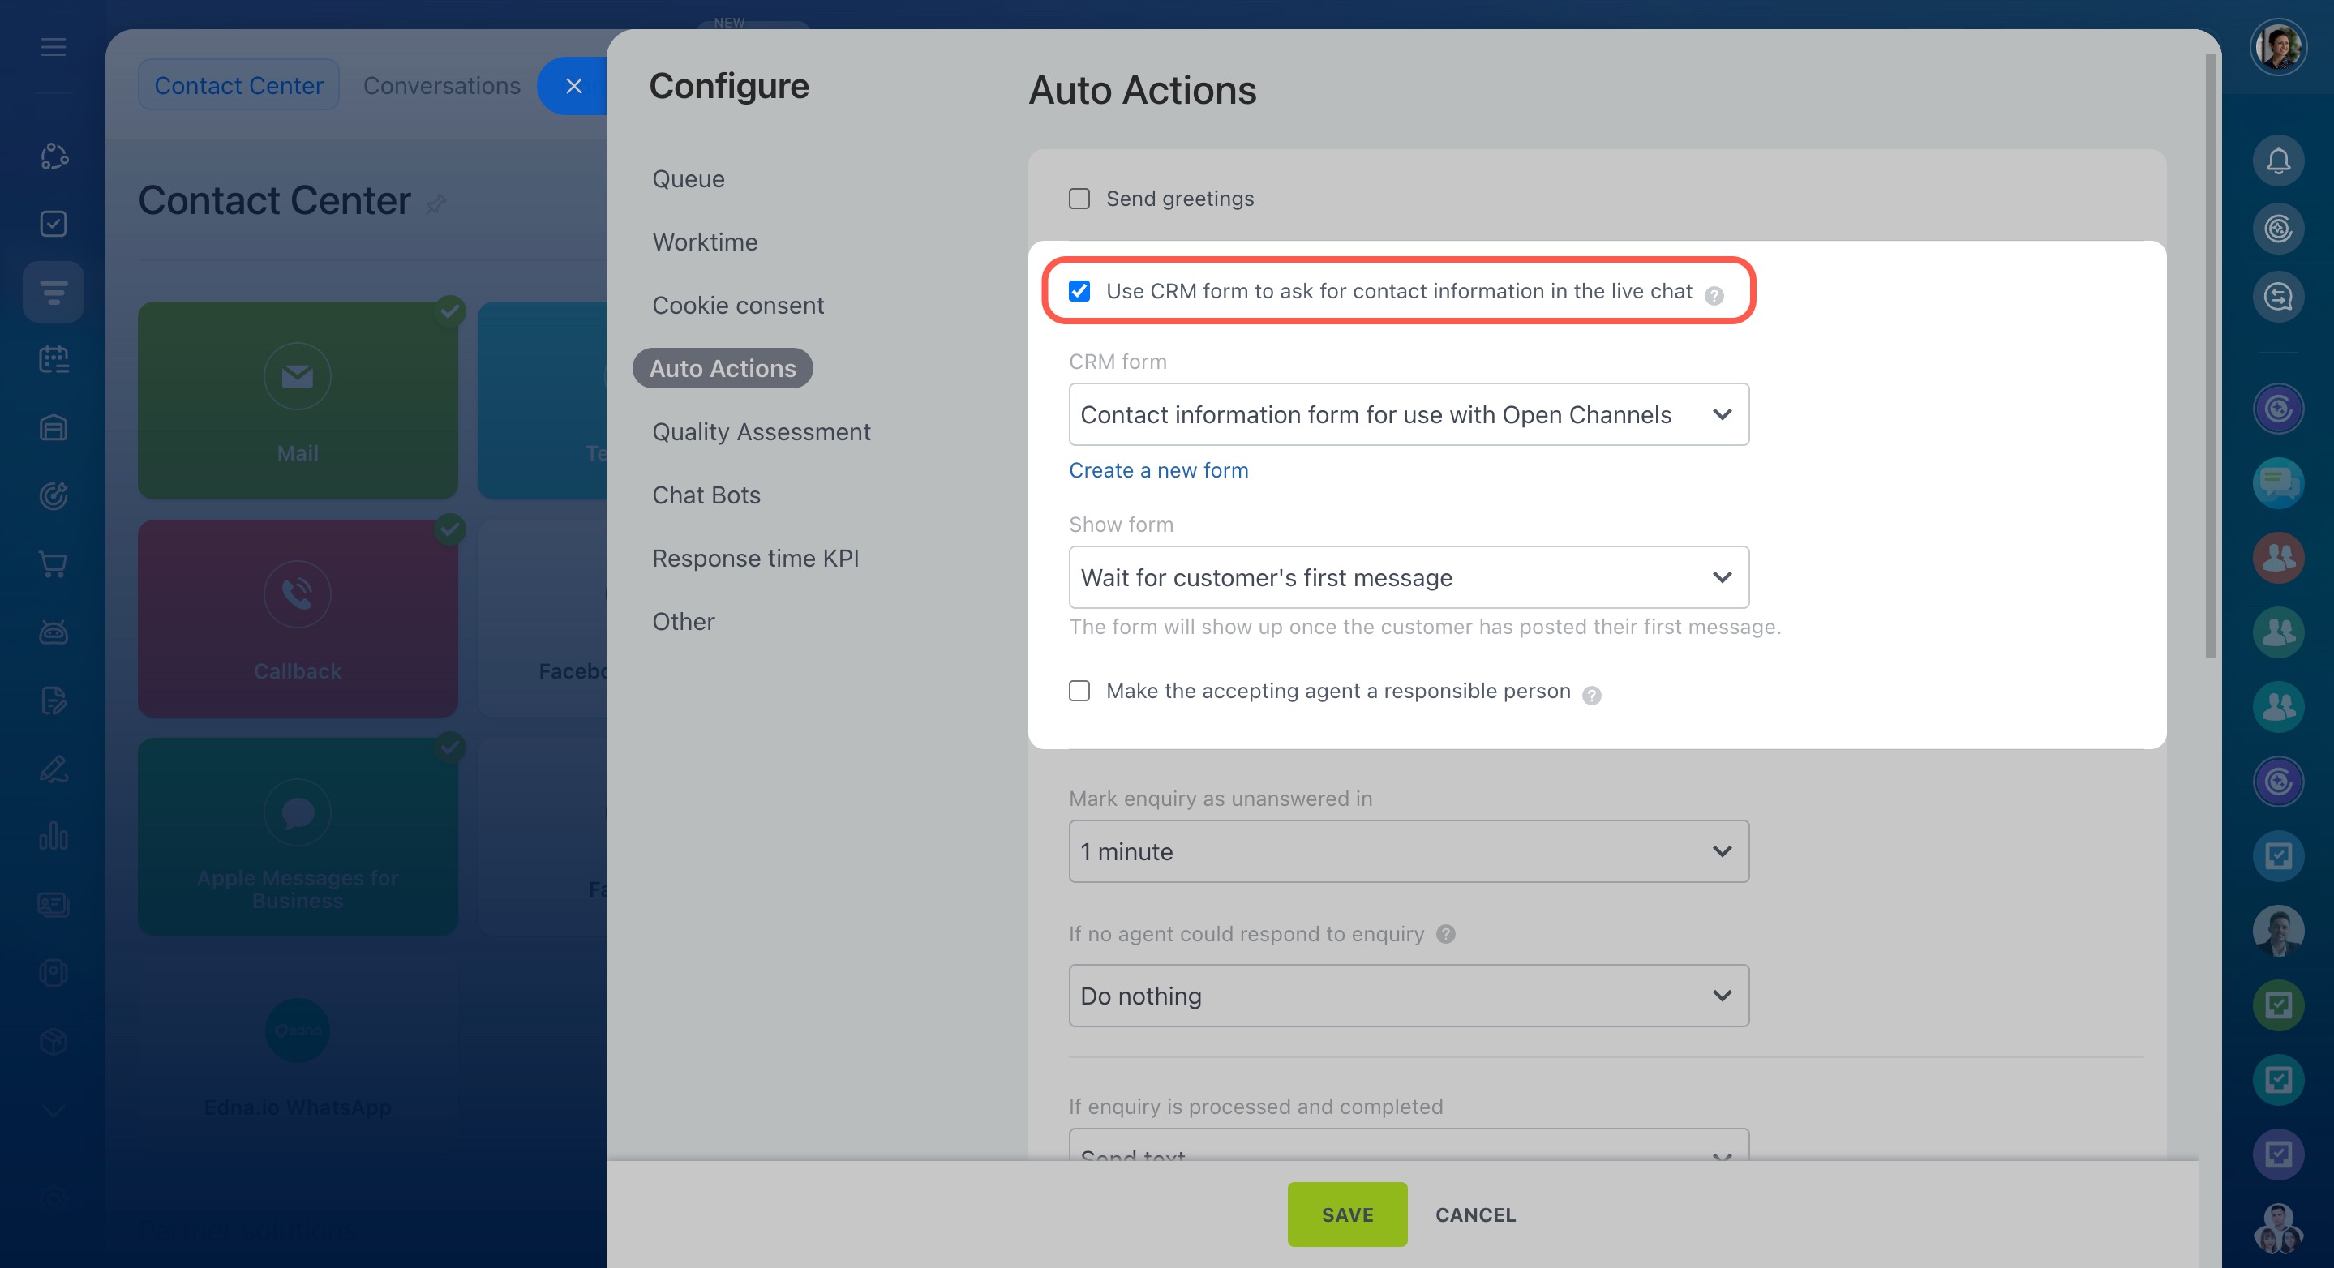Open the Callback channel tile
The width and height of the screenshot is (2334, 1268).
pyautogui.click(x=297, y=618)
